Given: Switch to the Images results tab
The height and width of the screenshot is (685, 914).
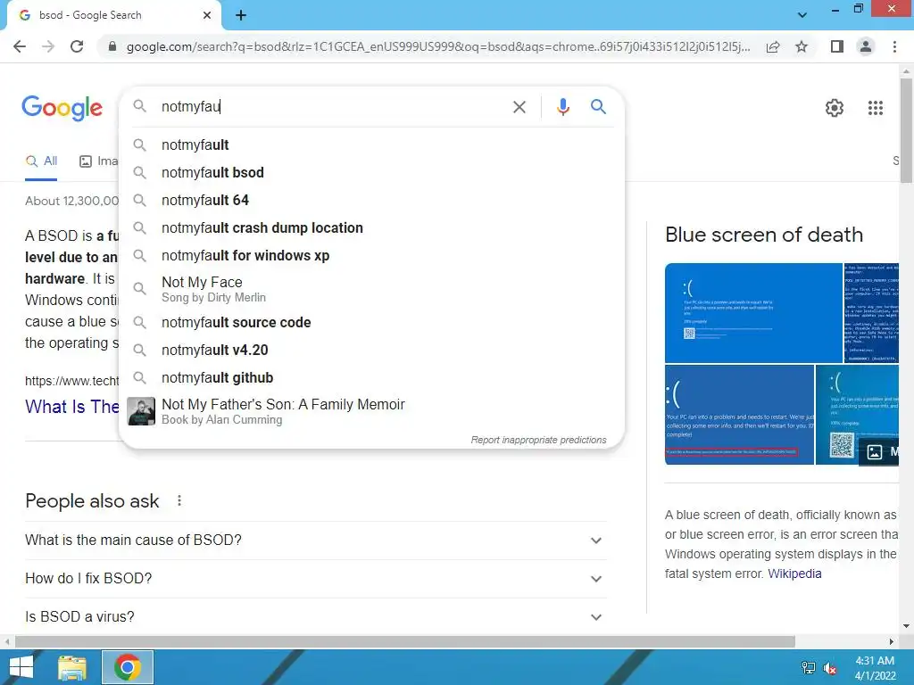Looking at the screenshot, I should (x=98, y=161).
